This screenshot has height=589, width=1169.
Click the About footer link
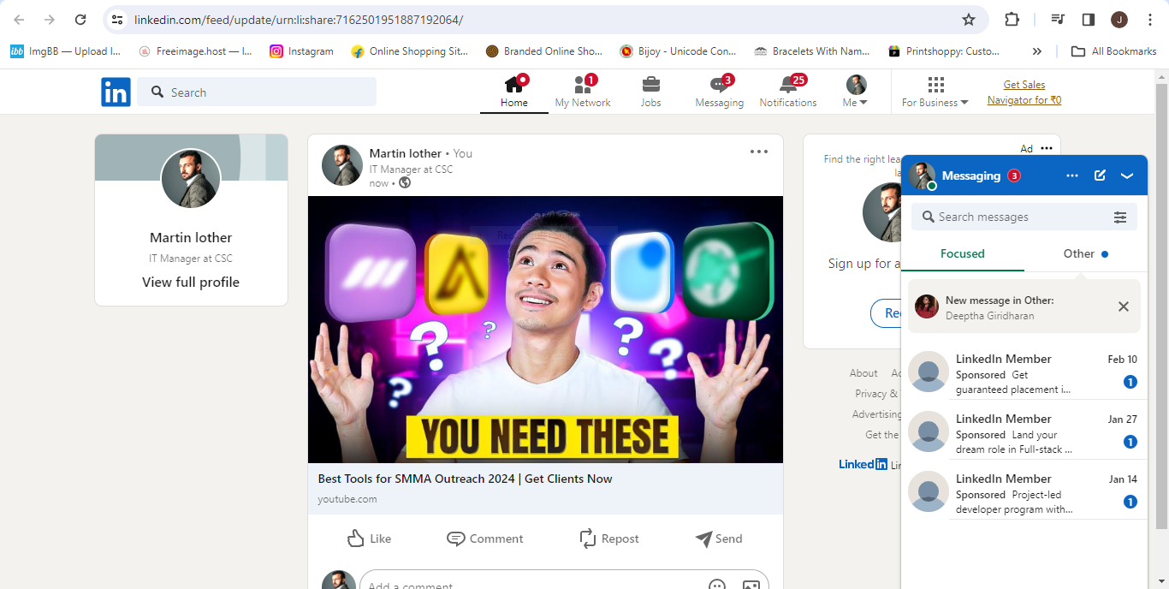click(x=863, y=373)
